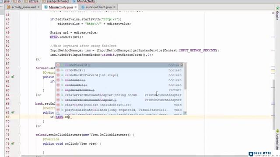Screen dimensions: 280x157
Task: Pick the deprecated canZoomOut() suggestion
Action: pyautogui.click(x=119, y=85)
